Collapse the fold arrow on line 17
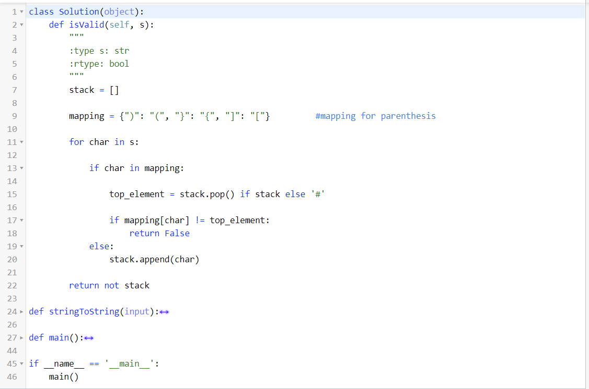589x389 pixels. click(21, 221)
